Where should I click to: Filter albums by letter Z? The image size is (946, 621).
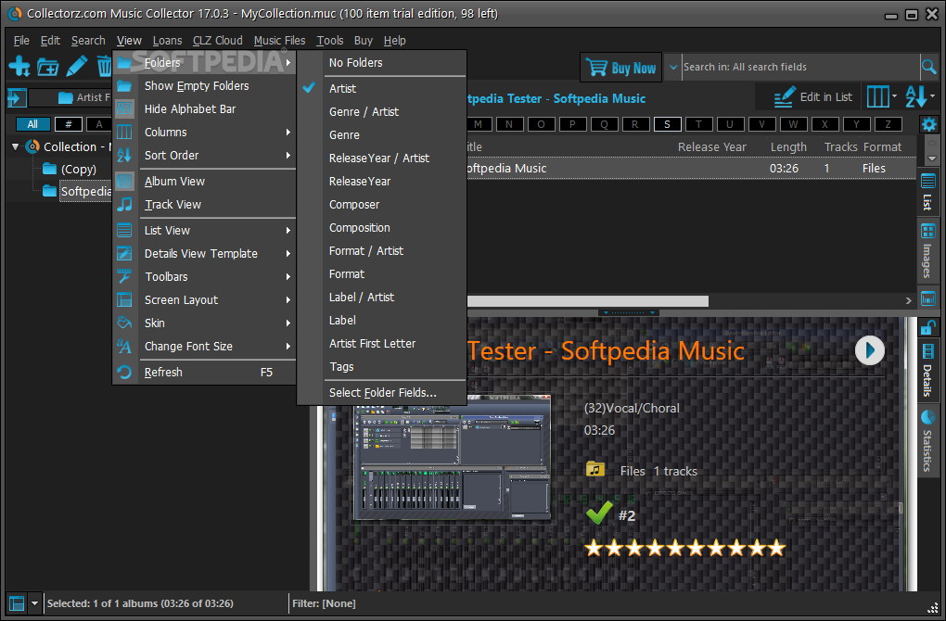coord(888,124)
